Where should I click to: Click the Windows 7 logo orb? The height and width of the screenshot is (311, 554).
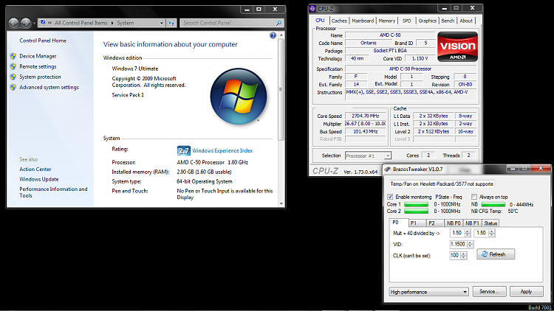coord(239,97)
